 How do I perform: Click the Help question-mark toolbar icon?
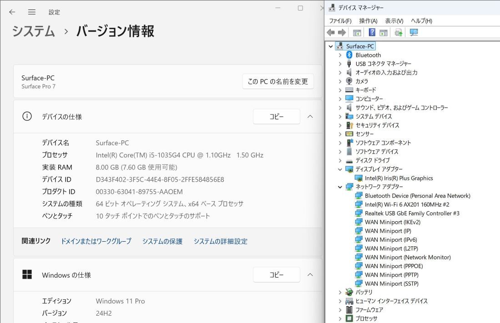(x=372, y=33)
